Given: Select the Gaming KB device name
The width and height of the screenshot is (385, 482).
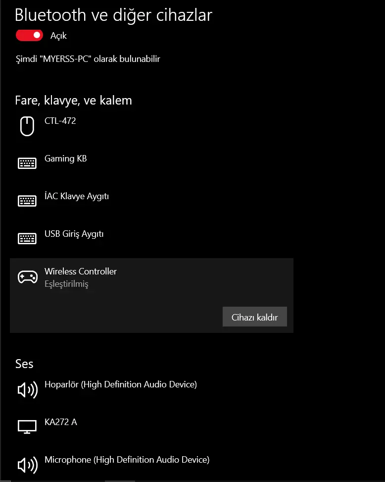Looking at the screenshot, I should point(66,159).
